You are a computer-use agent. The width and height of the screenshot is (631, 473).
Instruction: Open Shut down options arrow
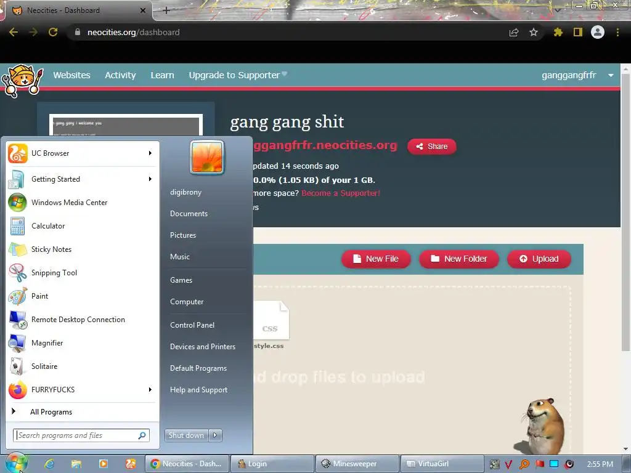(215, 435)
